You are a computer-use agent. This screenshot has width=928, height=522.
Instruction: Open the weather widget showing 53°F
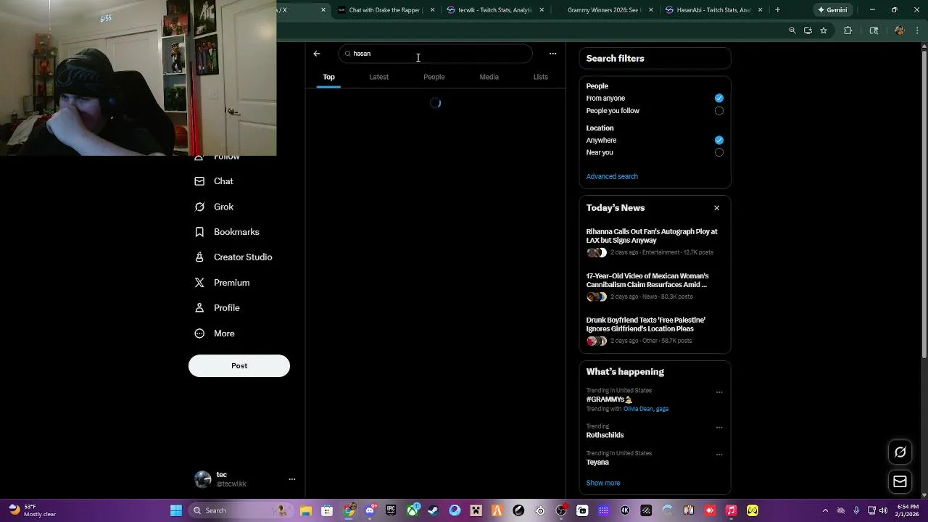(32, 510)
